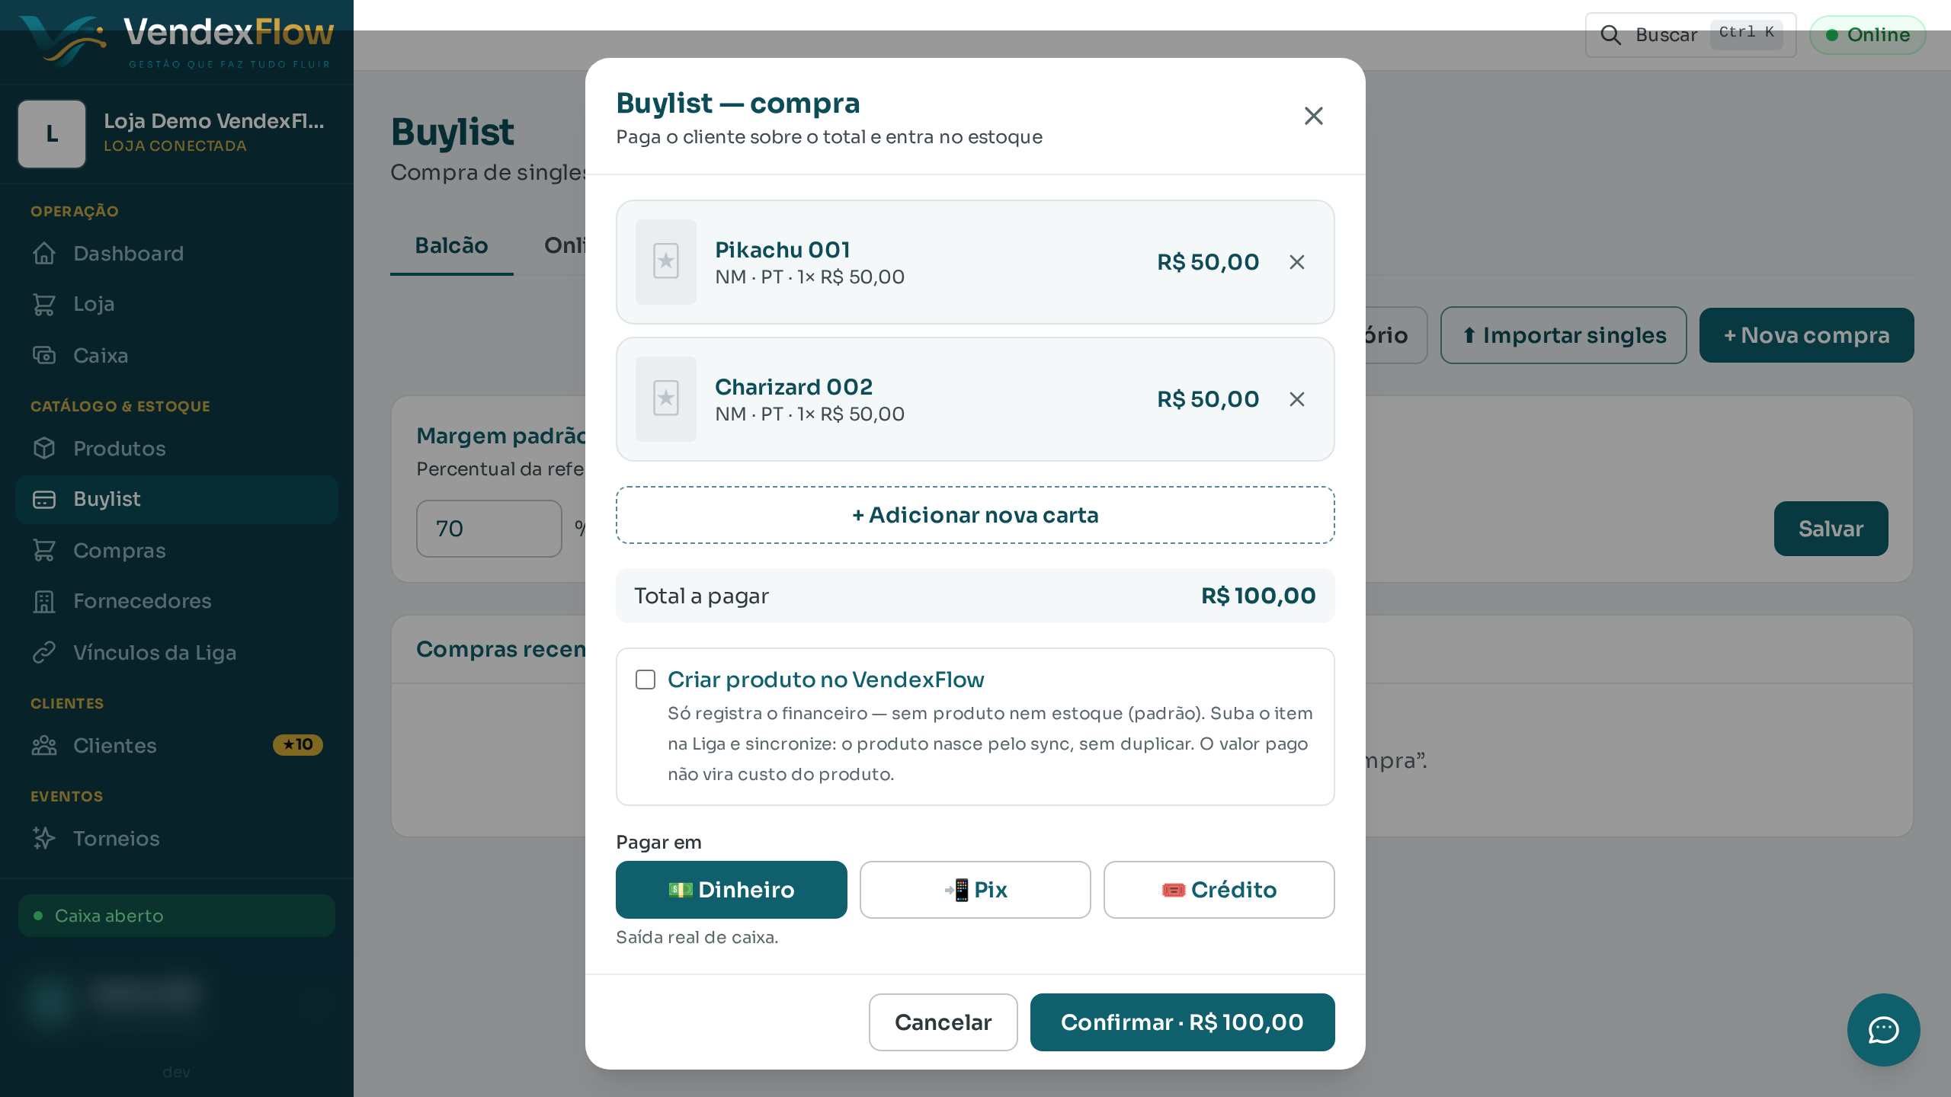Image resolution: width=1951 pixels, height=1097 pixels.
Task: Open Compras in the sidebar
Action: point(177,551)
